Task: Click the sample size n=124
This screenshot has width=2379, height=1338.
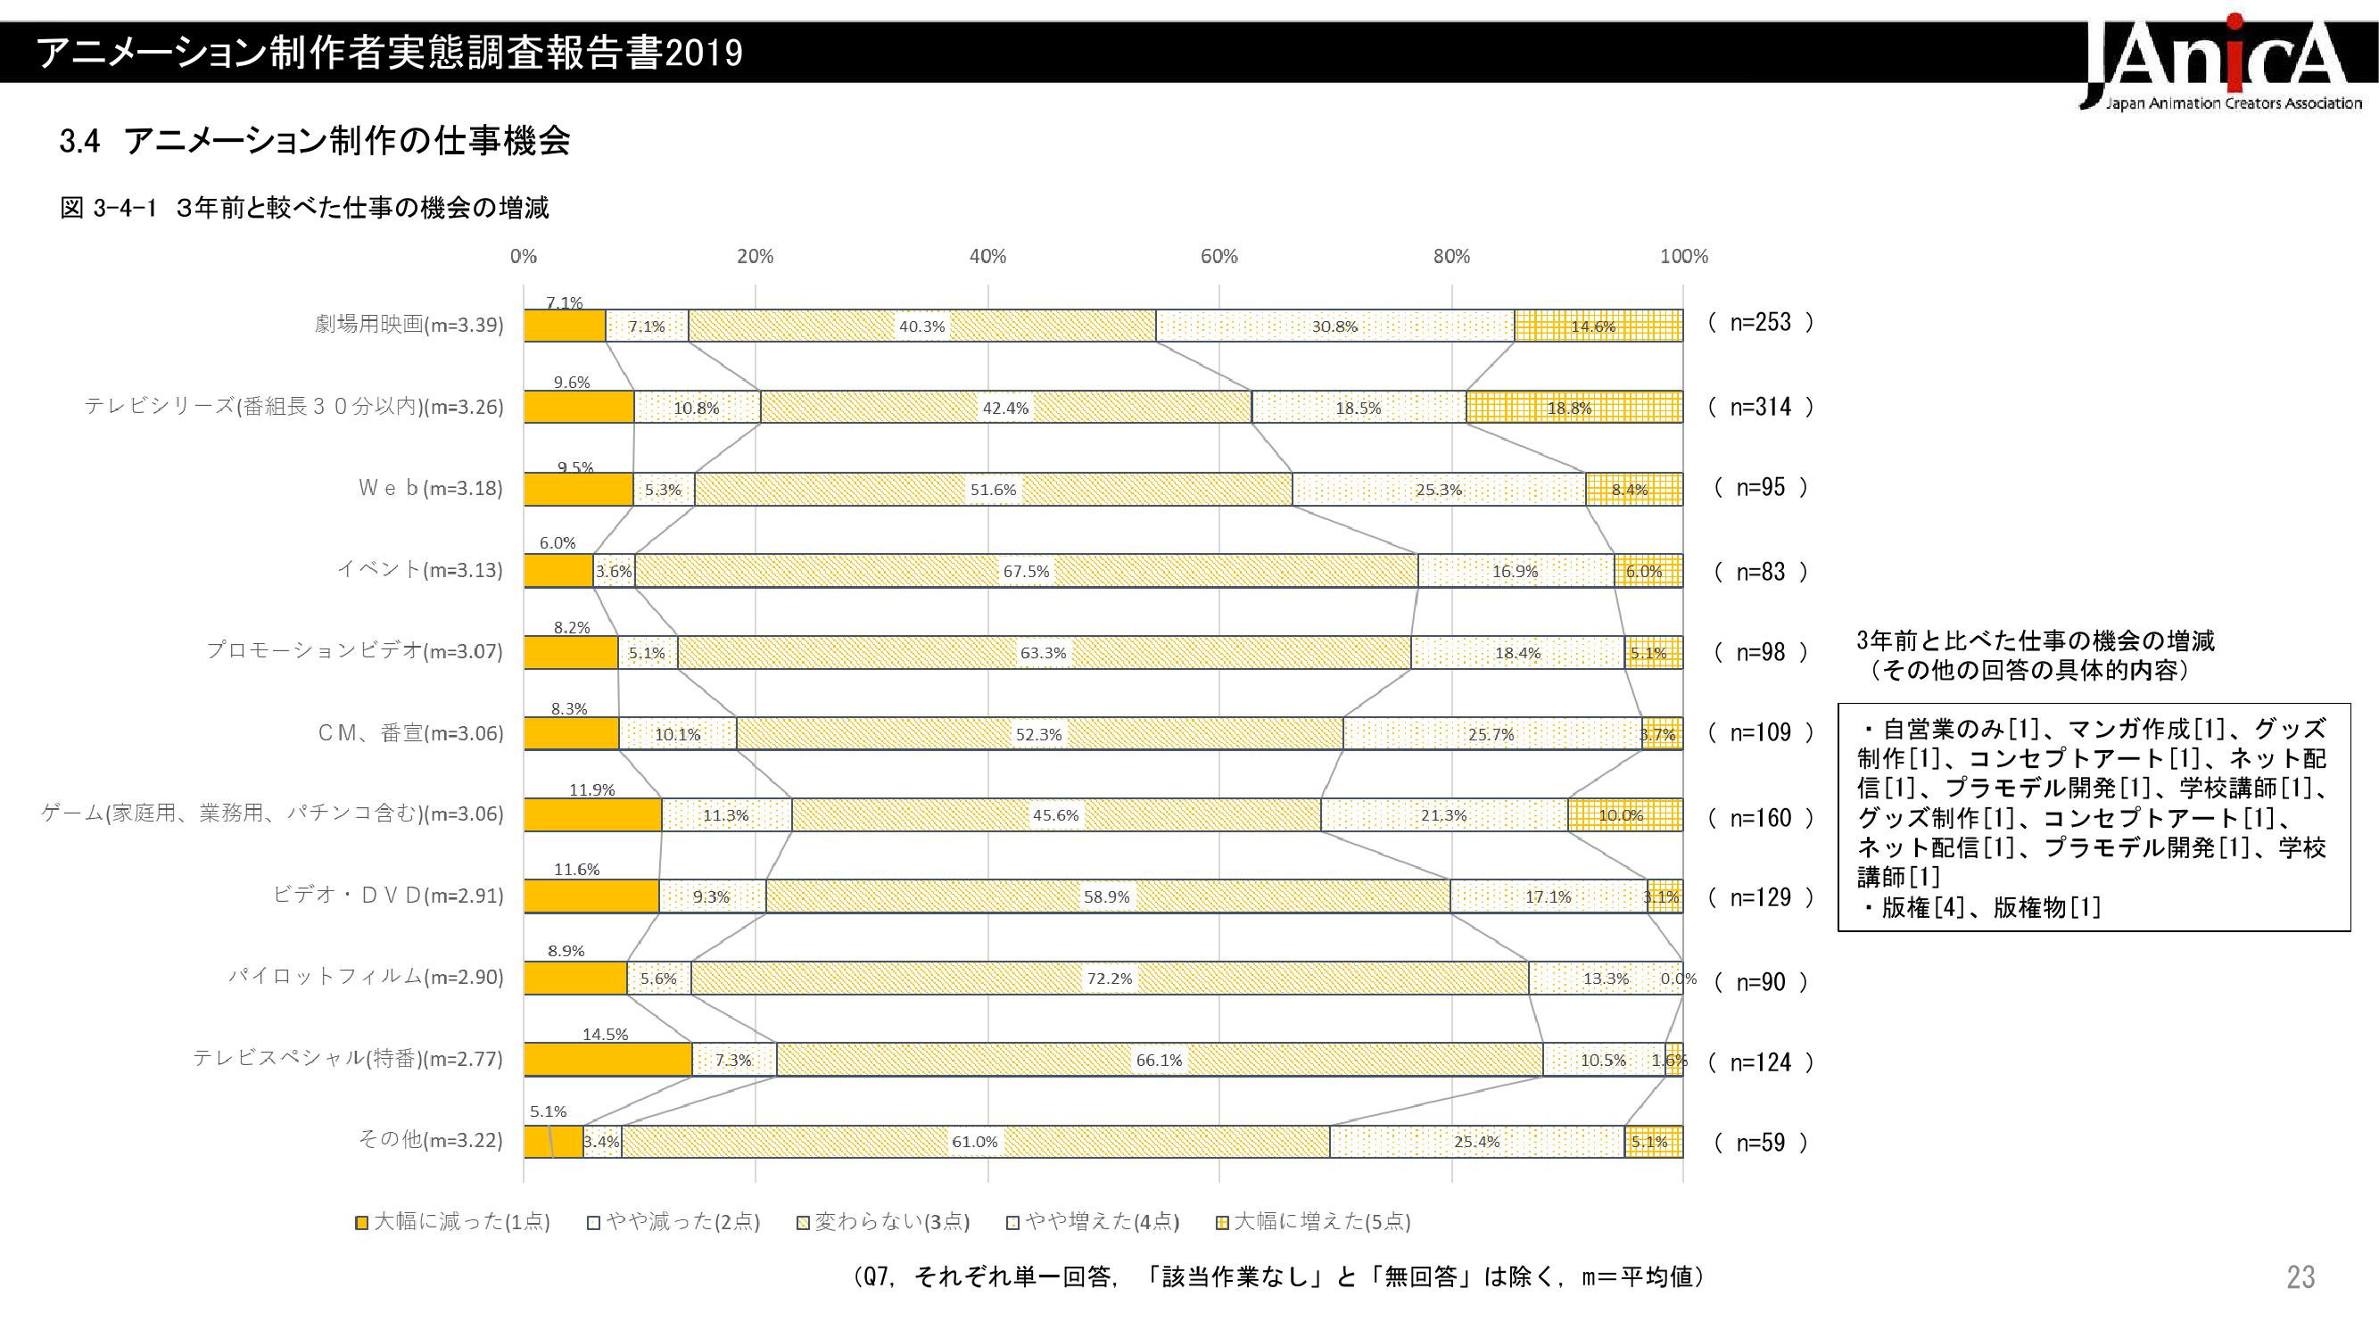Action: click(x=1760, y=1063)
